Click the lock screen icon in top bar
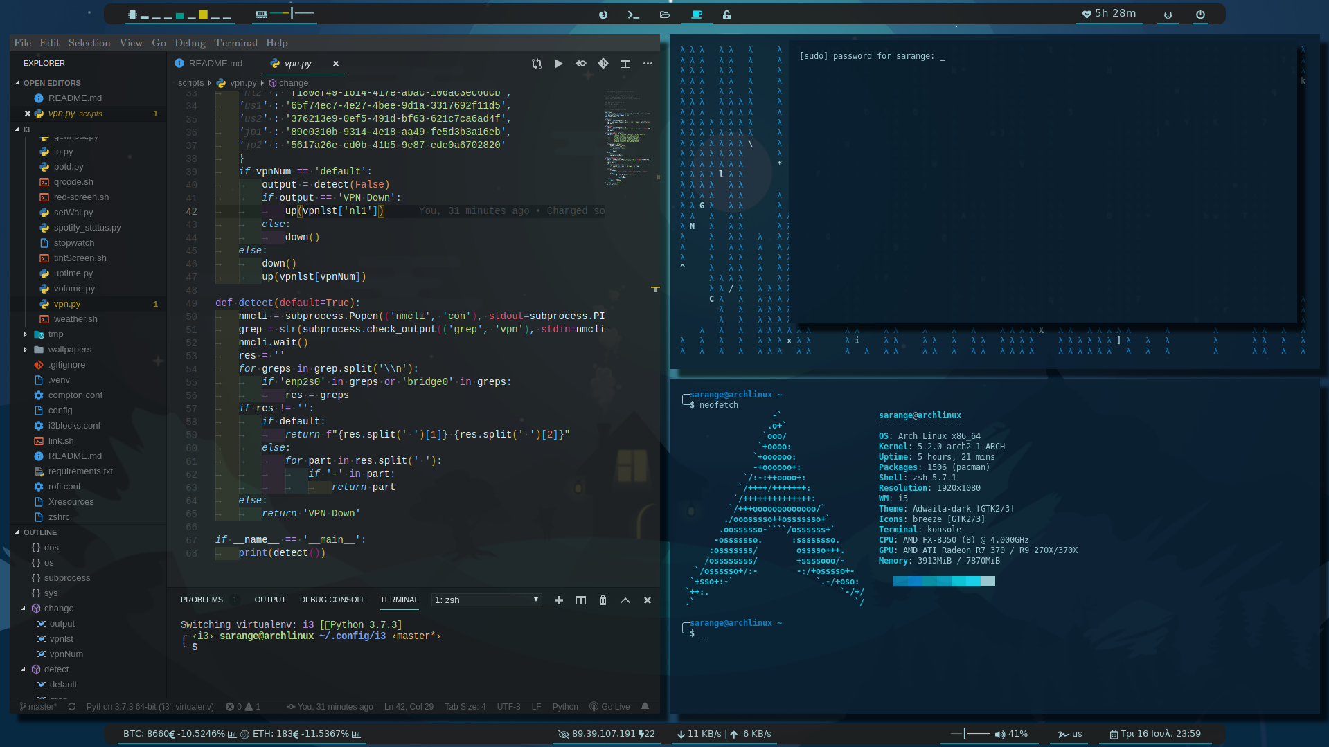 tap(727, 15)
